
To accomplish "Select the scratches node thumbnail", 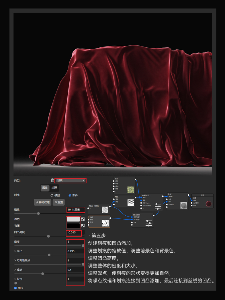I will coord(105,223).
